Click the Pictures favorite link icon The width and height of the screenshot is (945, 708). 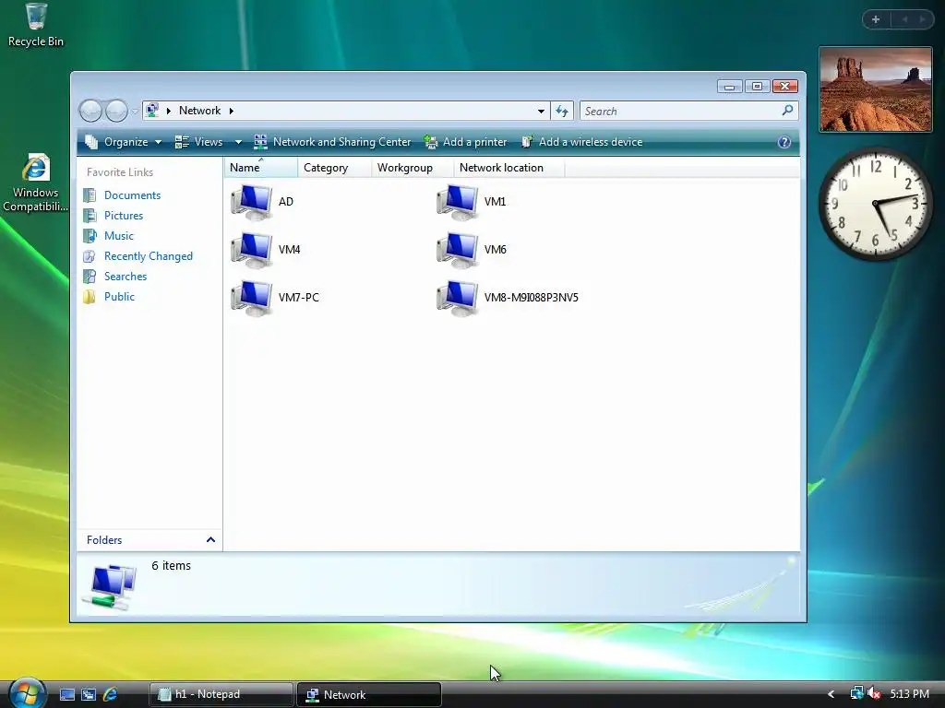click(90, 216)
